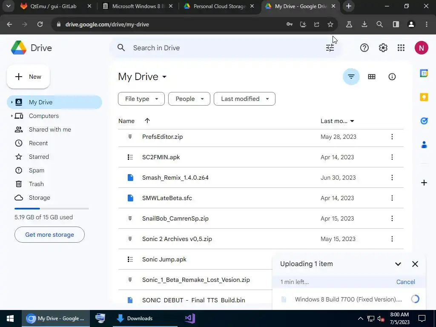Open Contacts side panel
Image resolution: width=436 pixels, height=327 pixels.
click(x=424, y=145)
